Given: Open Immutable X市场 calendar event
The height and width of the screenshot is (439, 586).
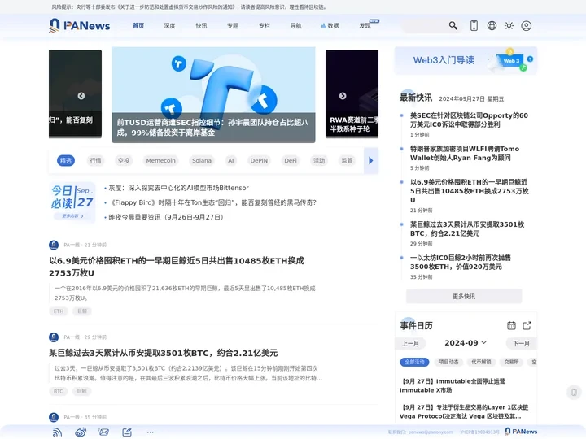Looking at the screenshot, I should click(x=453, y=385).
